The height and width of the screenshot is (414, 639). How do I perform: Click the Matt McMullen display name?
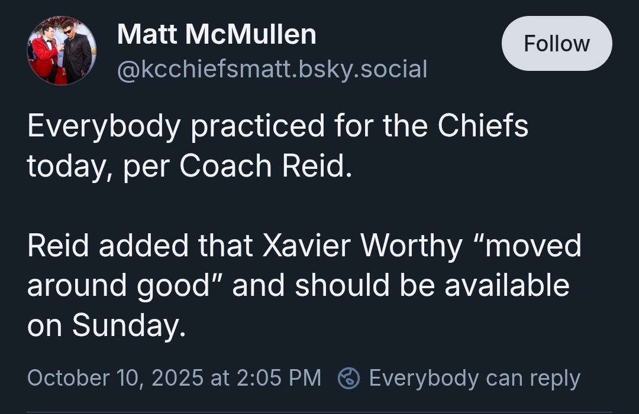217,34
